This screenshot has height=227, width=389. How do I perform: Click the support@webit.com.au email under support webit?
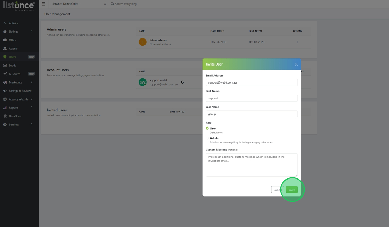tap(164, 85)
